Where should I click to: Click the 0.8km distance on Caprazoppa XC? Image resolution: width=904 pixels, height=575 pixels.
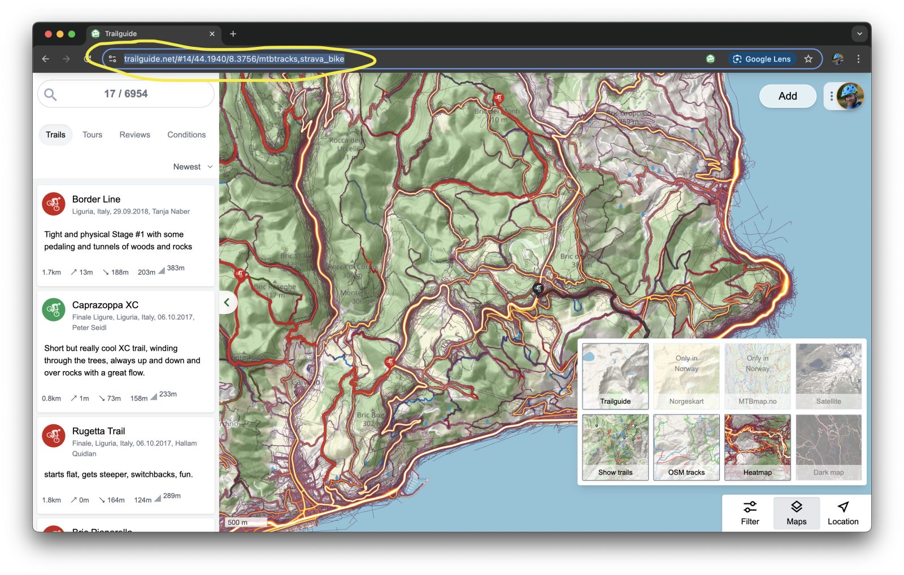click(51, 398)
